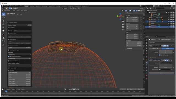This screenshot has height=99, width=176.
Task: Open the Object Mode dropdown
Action: 7,11
